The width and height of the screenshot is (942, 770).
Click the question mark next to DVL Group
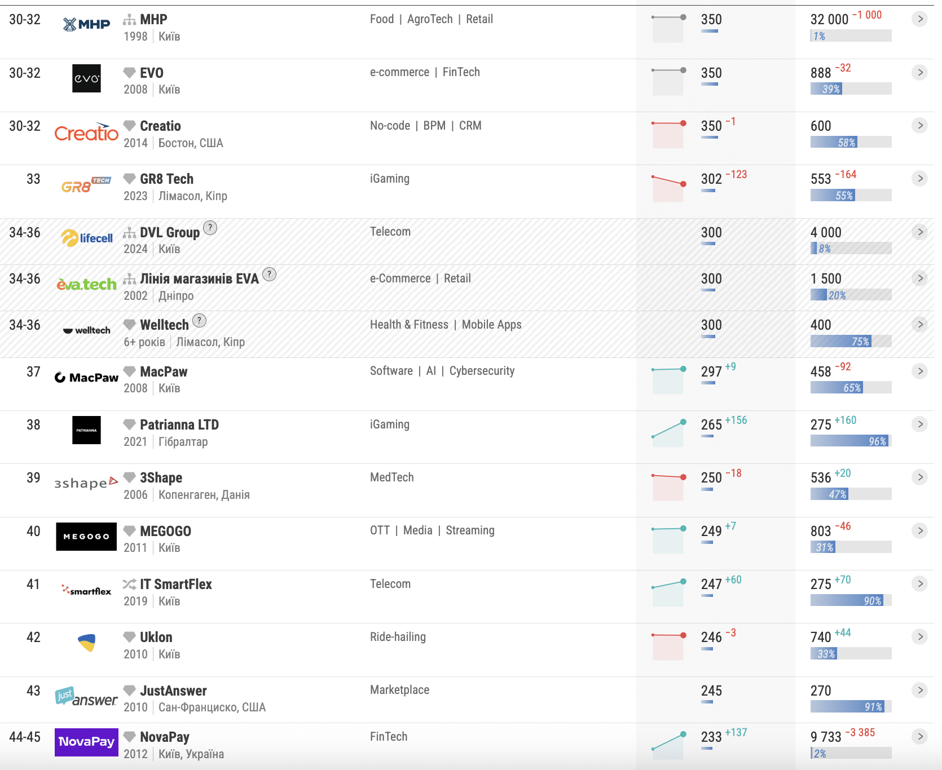[x=210, y=228]
